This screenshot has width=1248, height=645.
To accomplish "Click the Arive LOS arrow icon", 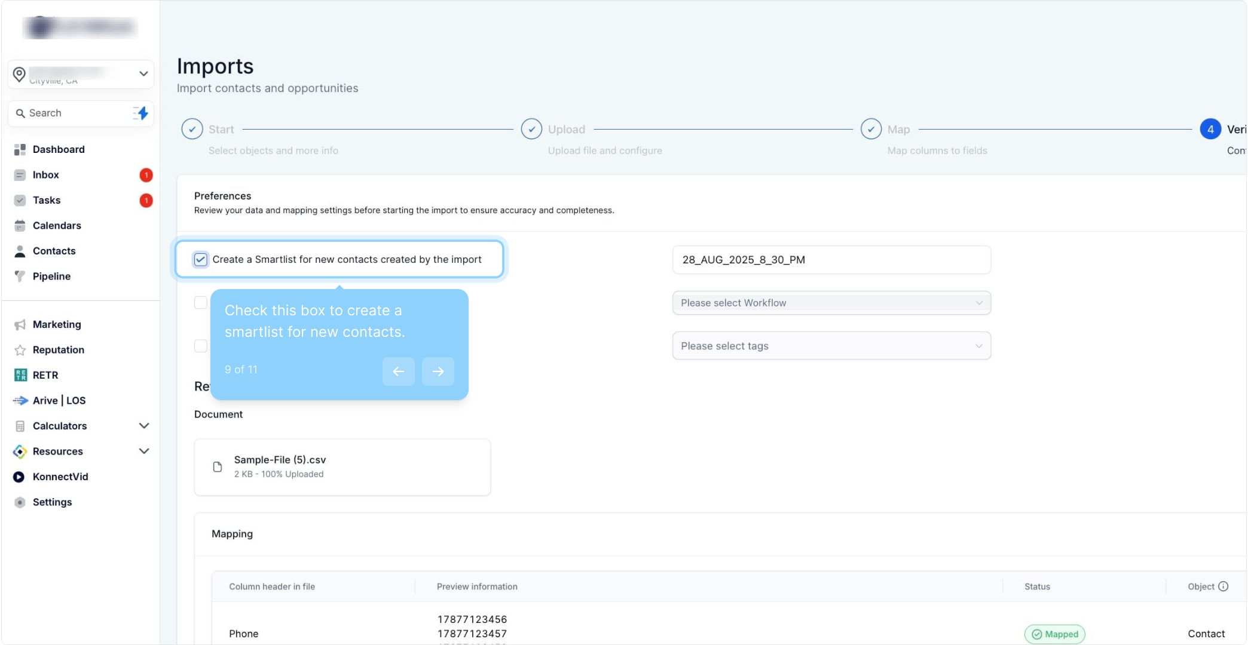I will [x=20, y=401].
